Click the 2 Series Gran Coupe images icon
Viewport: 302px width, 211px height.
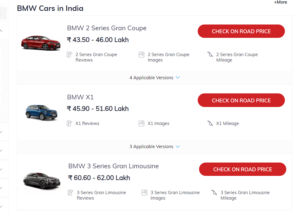tap(141, 54)
